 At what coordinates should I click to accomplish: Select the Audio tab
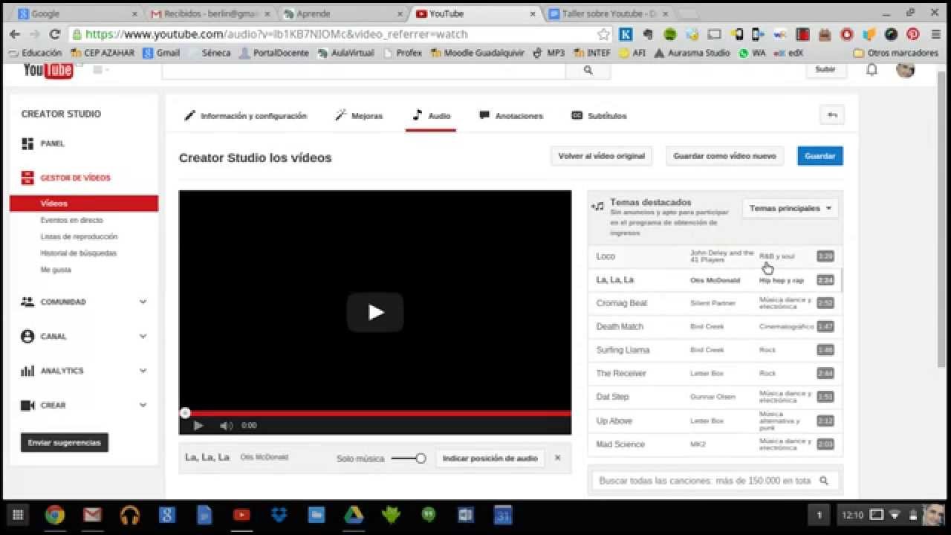431,116
